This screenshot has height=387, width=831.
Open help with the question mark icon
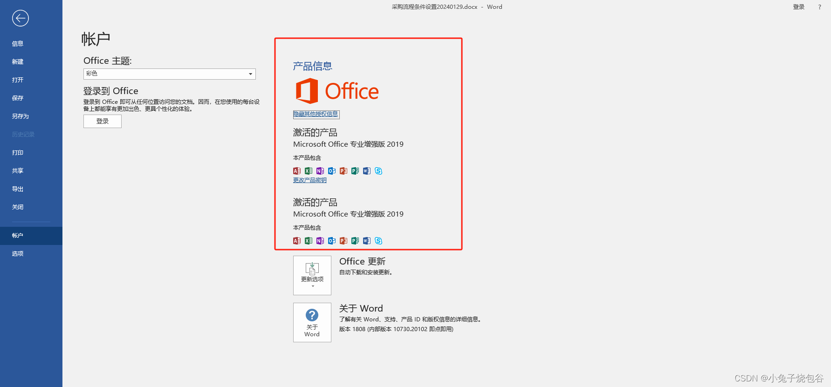click(x=819, y=7)
